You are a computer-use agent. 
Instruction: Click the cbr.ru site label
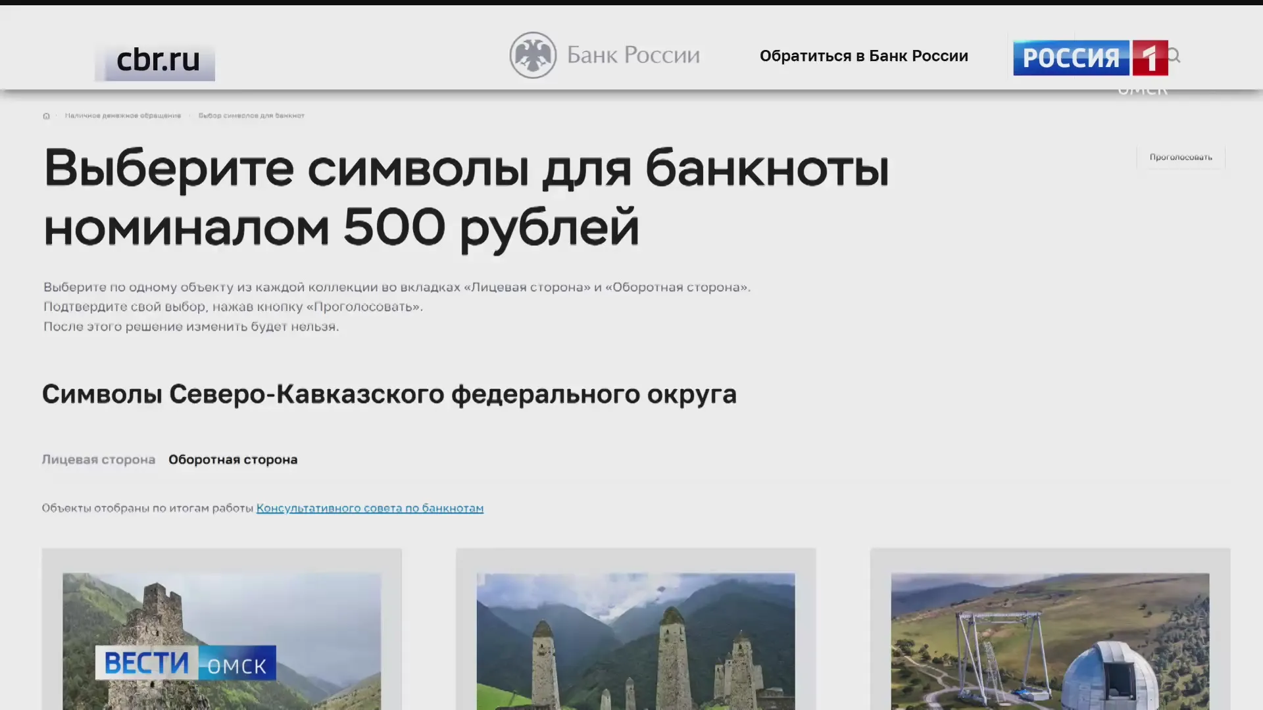click(x=158, y=60)
